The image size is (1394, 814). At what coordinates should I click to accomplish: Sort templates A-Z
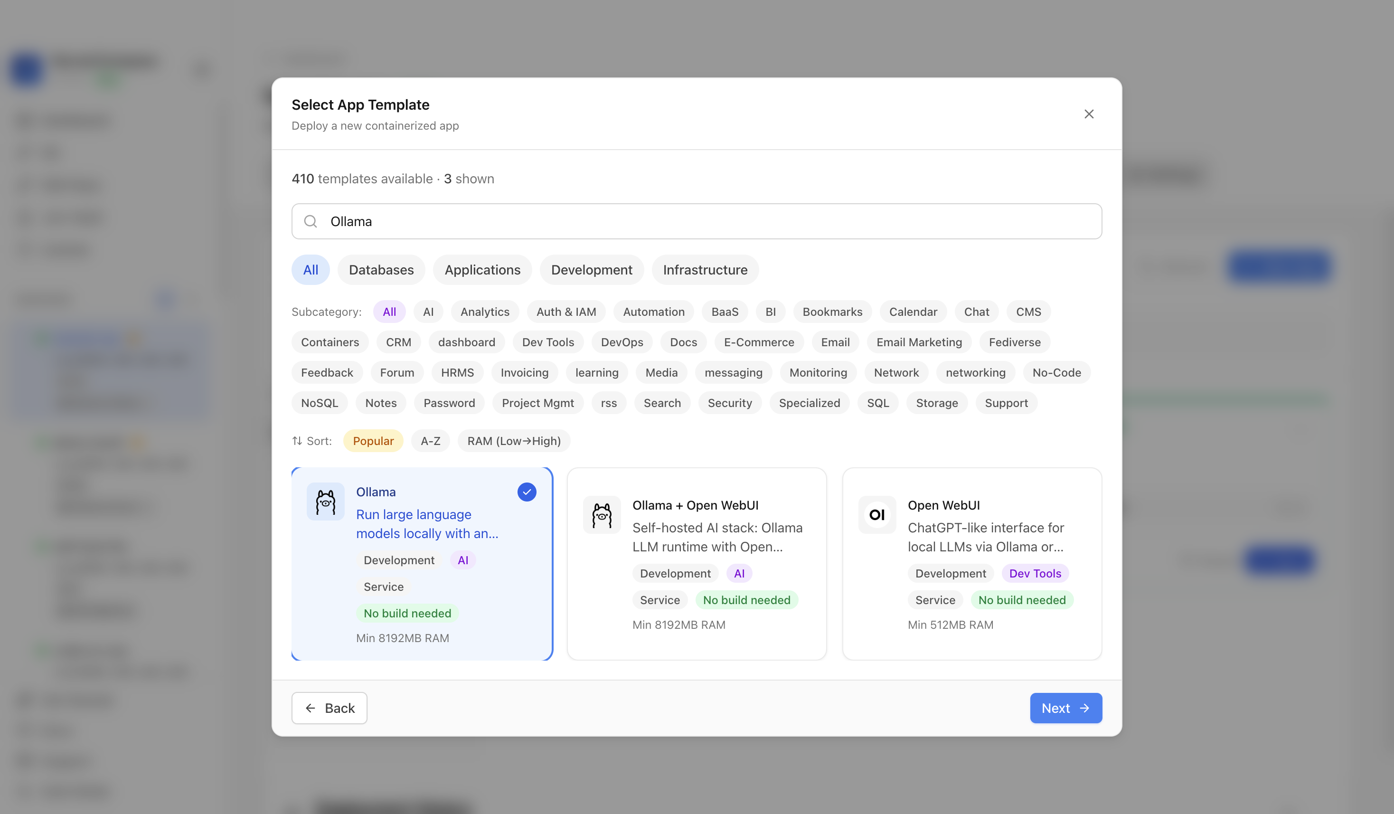pos(430,441)
